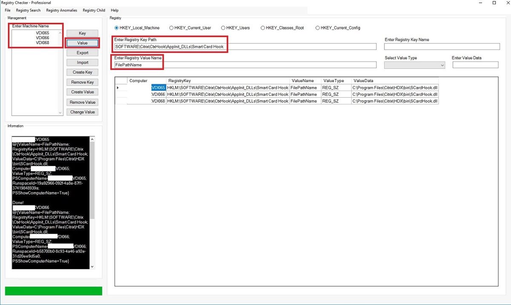Screen dimensions: 511x305
Task: Select HKEY_Classes_Root radio button
Action: click(282, 28)
